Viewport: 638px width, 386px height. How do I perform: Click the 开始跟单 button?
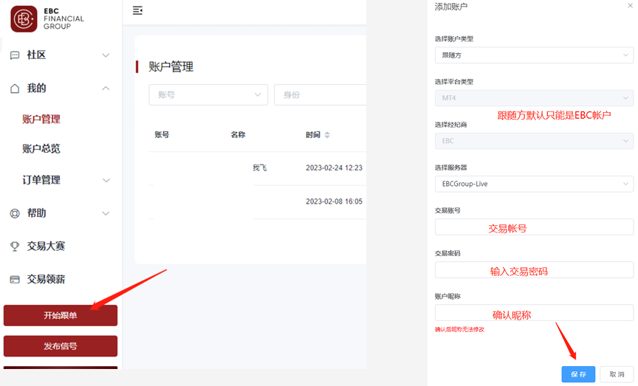61,315
